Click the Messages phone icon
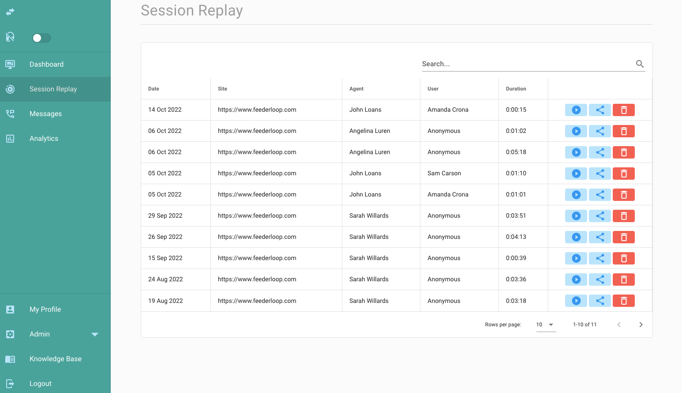 point(10,114)
